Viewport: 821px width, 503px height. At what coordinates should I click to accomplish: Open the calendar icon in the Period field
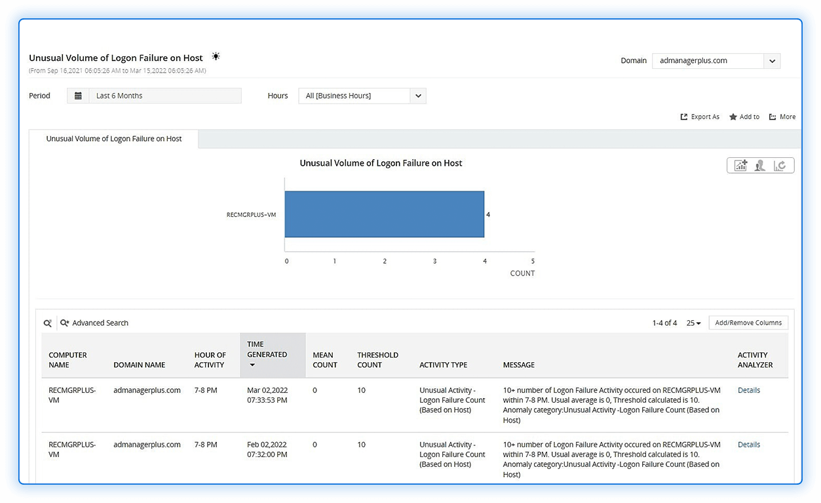pos(78,96)
